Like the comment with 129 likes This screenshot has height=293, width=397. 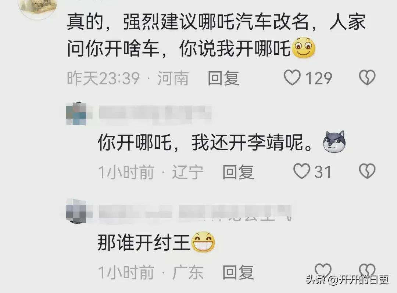click(x=292, y=77)
